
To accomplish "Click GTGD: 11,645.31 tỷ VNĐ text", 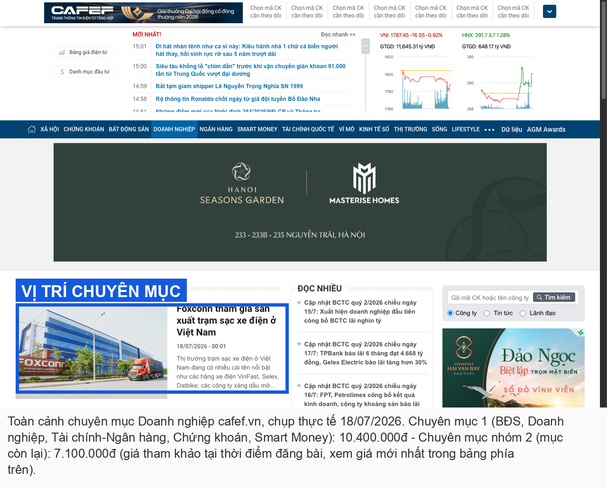I will tap(408, 46).
